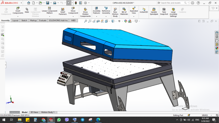Open Telegram from the taskbar
The image size is (219, 123).
83,120
